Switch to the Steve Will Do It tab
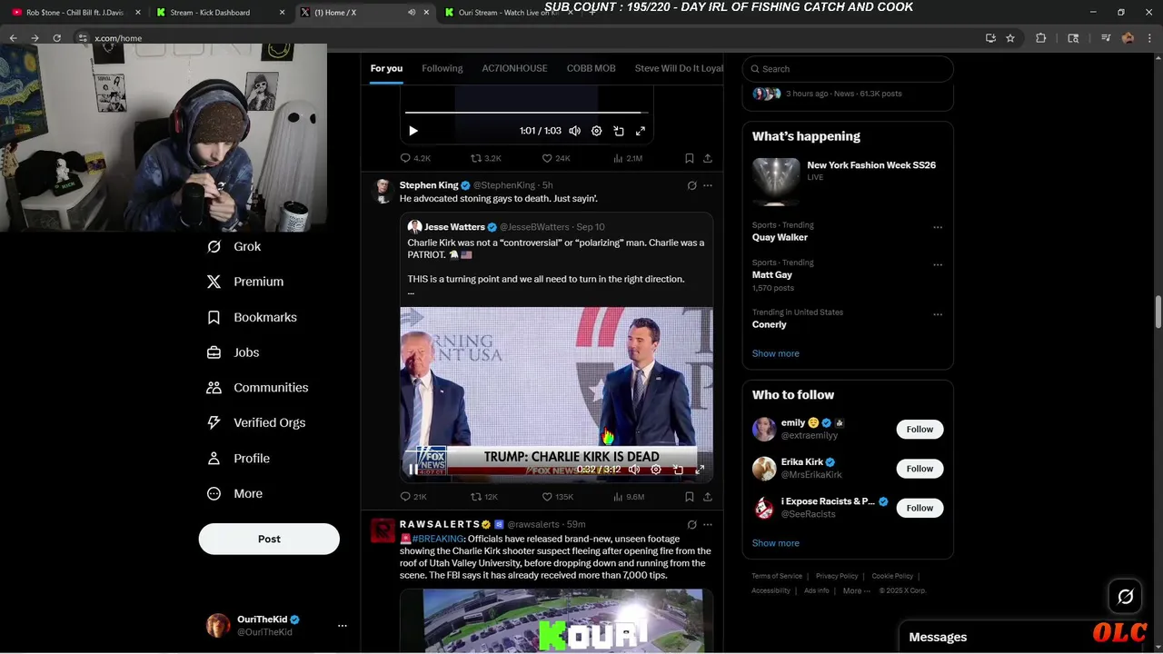1163x654 pixels. click(x=679, y=68)
